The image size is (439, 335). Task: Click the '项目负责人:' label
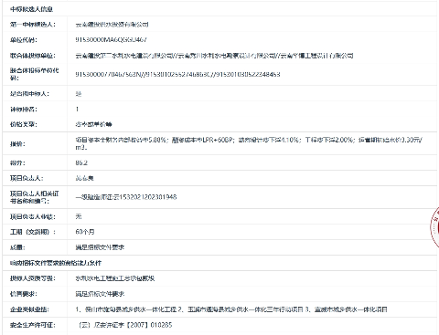click(x=27, y=178)
